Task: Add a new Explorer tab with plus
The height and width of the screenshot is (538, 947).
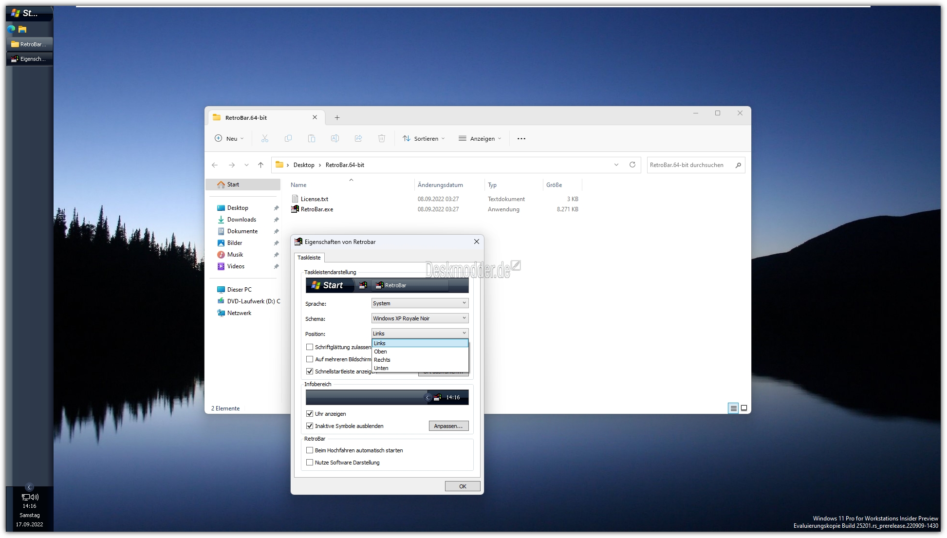Action: click(337, 117)
